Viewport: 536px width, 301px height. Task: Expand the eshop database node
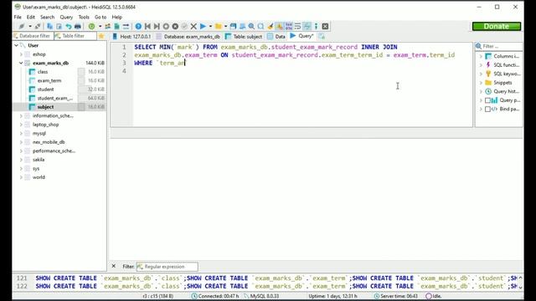click(21, 54)
